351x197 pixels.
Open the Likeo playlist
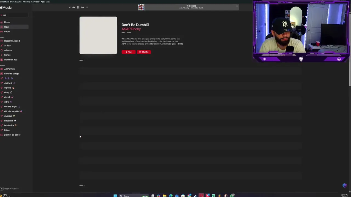coord(7,130)
